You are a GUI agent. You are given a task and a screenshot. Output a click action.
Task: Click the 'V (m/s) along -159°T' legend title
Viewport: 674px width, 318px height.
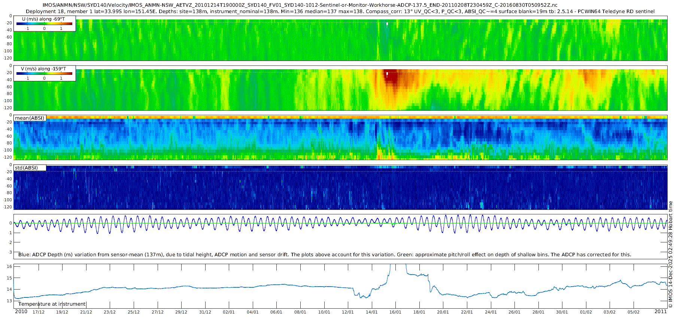[43, 68]
